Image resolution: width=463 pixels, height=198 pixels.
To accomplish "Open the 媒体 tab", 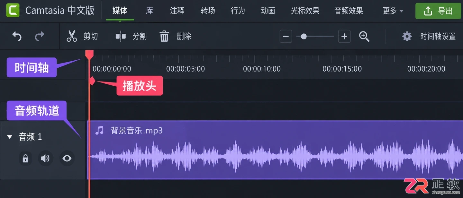I will [x=120, y=11].
